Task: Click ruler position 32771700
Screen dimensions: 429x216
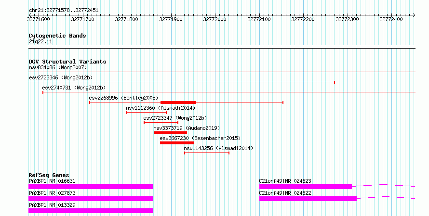Action: point(82,19)
